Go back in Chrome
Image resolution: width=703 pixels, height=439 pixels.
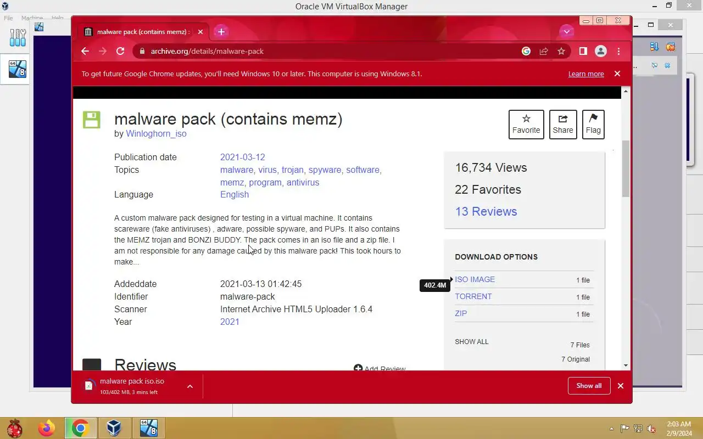tap(85, 51)
